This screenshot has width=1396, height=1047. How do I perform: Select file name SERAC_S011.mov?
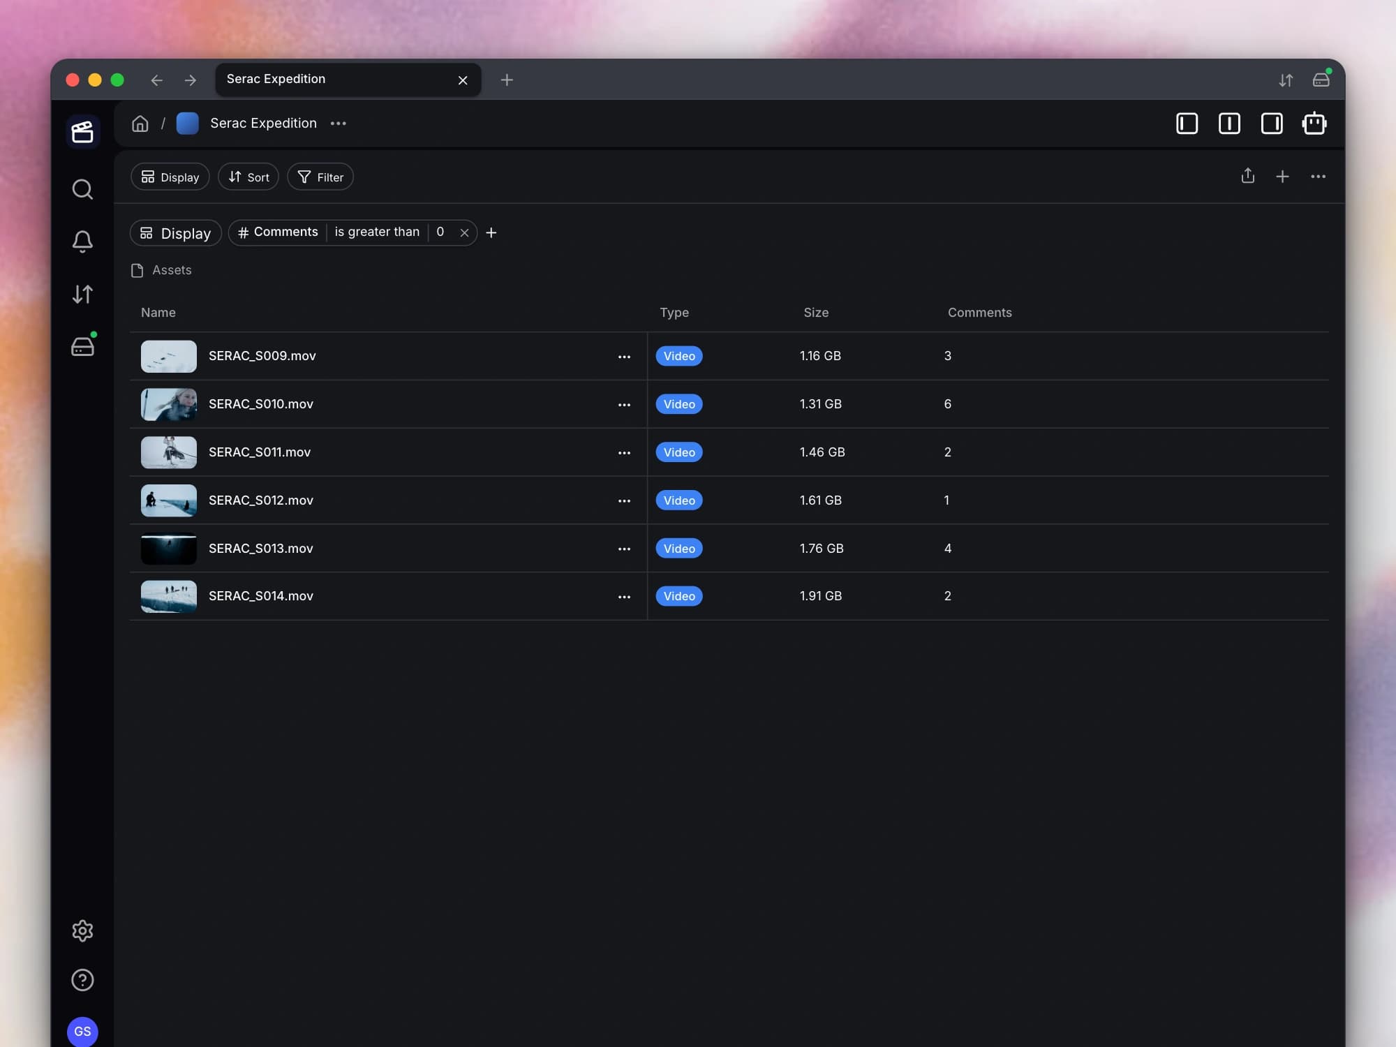pyautogui.click(x=260, y=452)
